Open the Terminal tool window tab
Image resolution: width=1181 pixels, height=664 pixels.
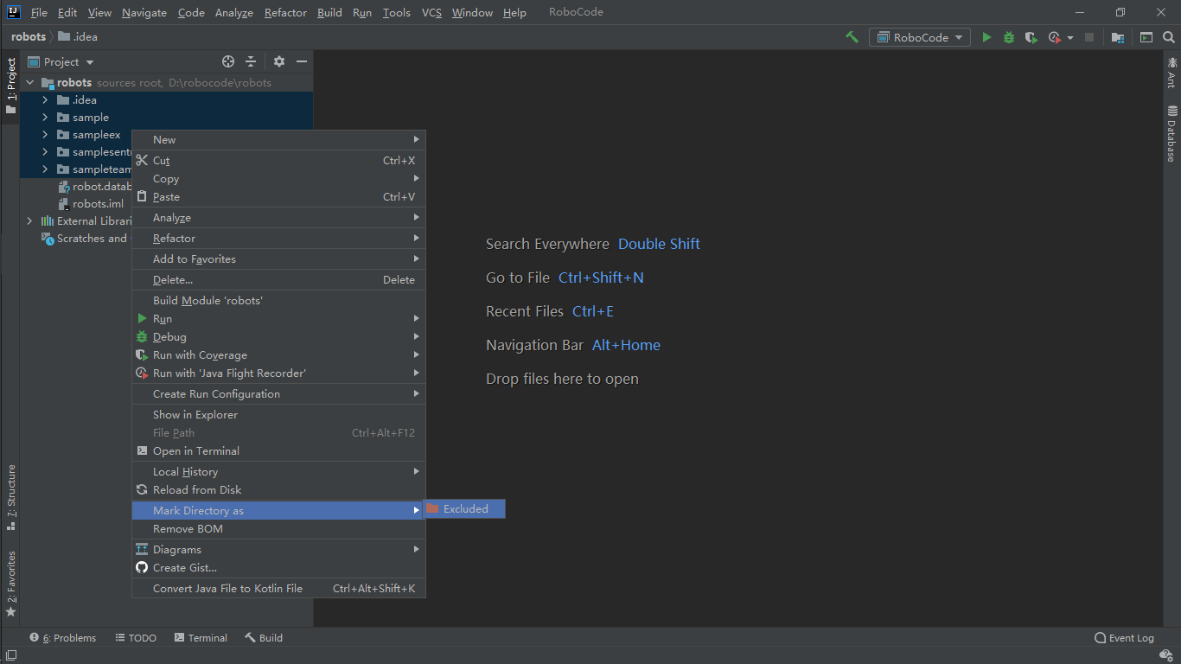point(201,638)
